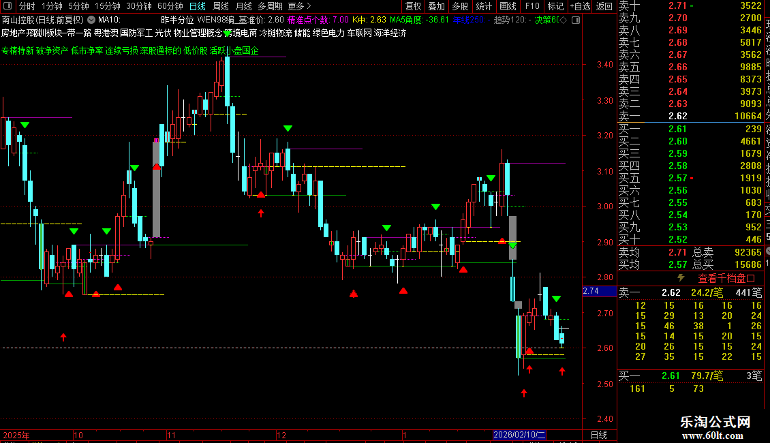Image resolution: width=770 pixels, height=443 pixels.
Task: Click the 海洋经济 concept tag
Action: click(390, 33)
